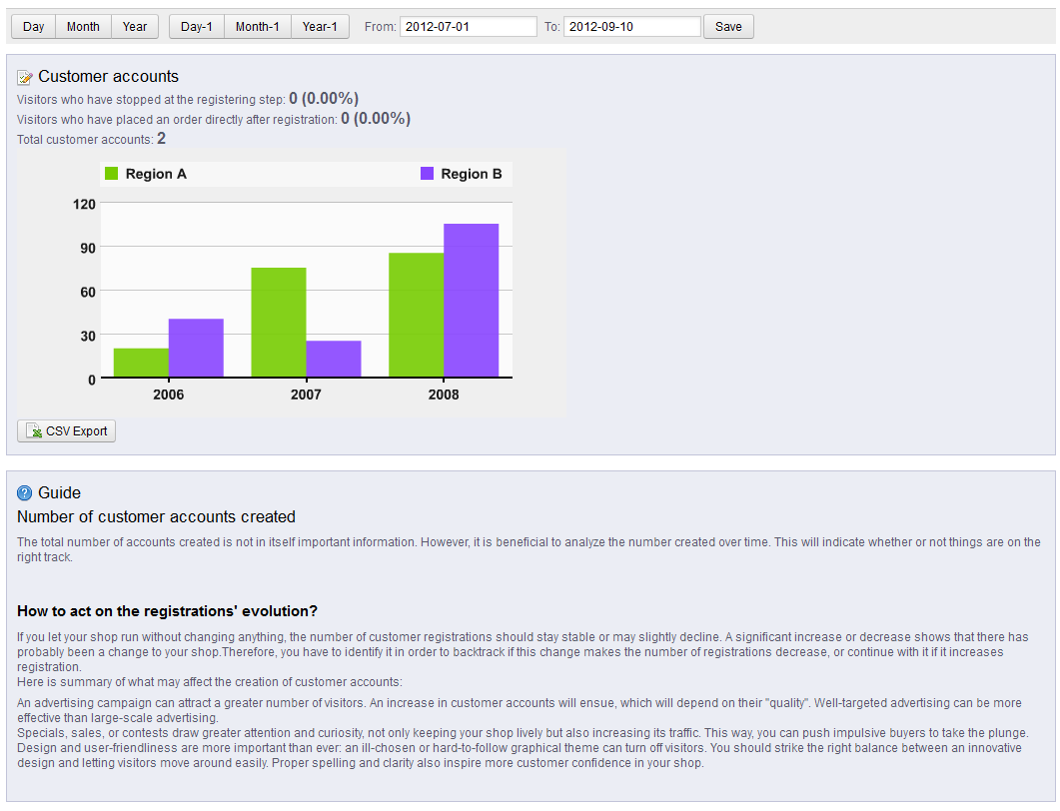Click the 2008 Region B purple bar
1060x811 pixels.
(x=472, y=301)
